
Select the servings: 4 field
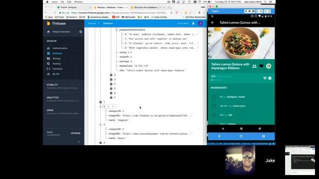[x=126, y=61]
